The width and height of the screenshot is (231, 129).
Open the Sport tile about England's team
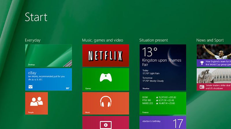tap(214, 56)
